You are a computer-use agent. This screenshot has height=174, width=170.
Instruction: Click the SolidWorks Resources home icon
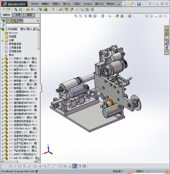coord(167,28)
